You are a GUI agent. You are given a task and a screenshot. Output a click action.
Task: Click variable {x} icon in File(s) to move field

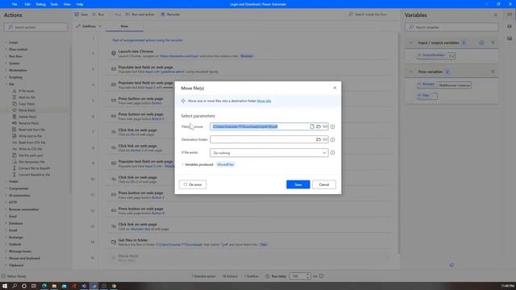coord(325,126)
